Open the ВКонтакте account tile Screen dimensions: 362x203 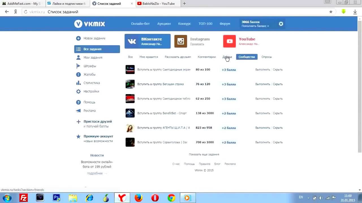pyautogui.click(x=148, y=41)
